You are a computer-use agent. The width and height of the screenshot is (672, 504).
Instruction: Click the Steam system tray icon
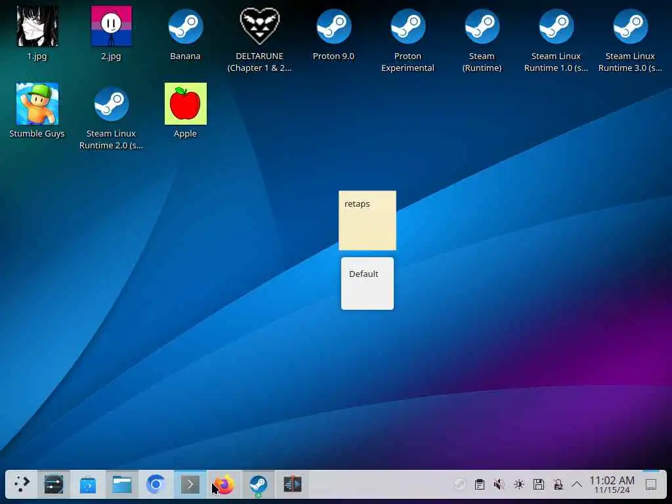click(459, 484)
